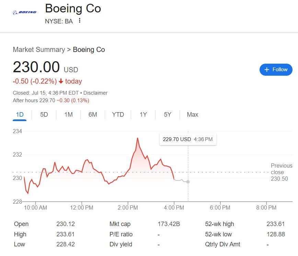Click the 229.70 USD price tooltip
The image size is (298, 256).
(x=188, y=139)
